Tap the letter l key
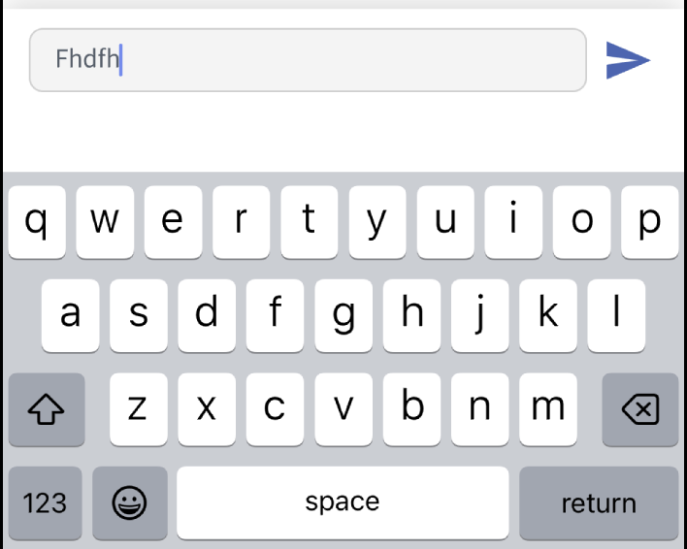The width and height of the screenshot is (687, 549). [616, 316]
